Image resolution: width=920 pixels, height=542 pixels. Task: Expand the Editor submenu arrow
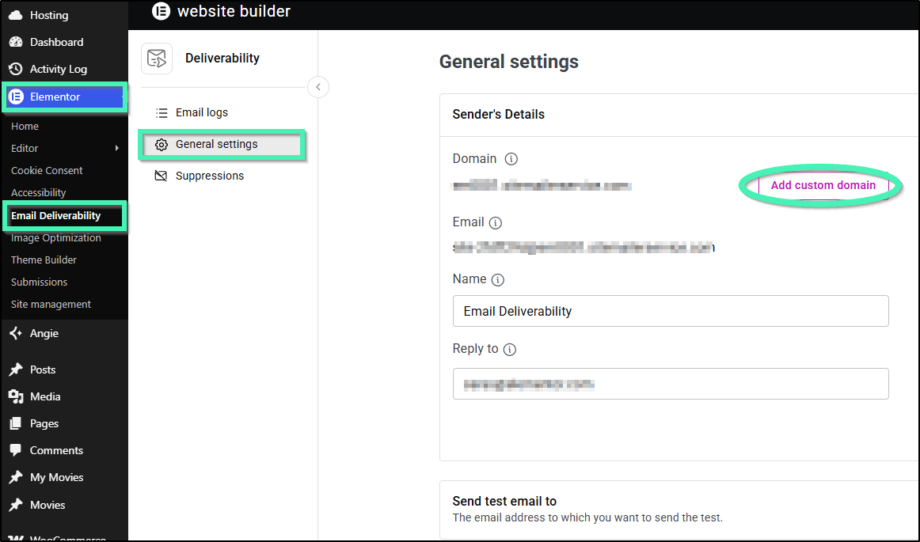pos(116,149)
